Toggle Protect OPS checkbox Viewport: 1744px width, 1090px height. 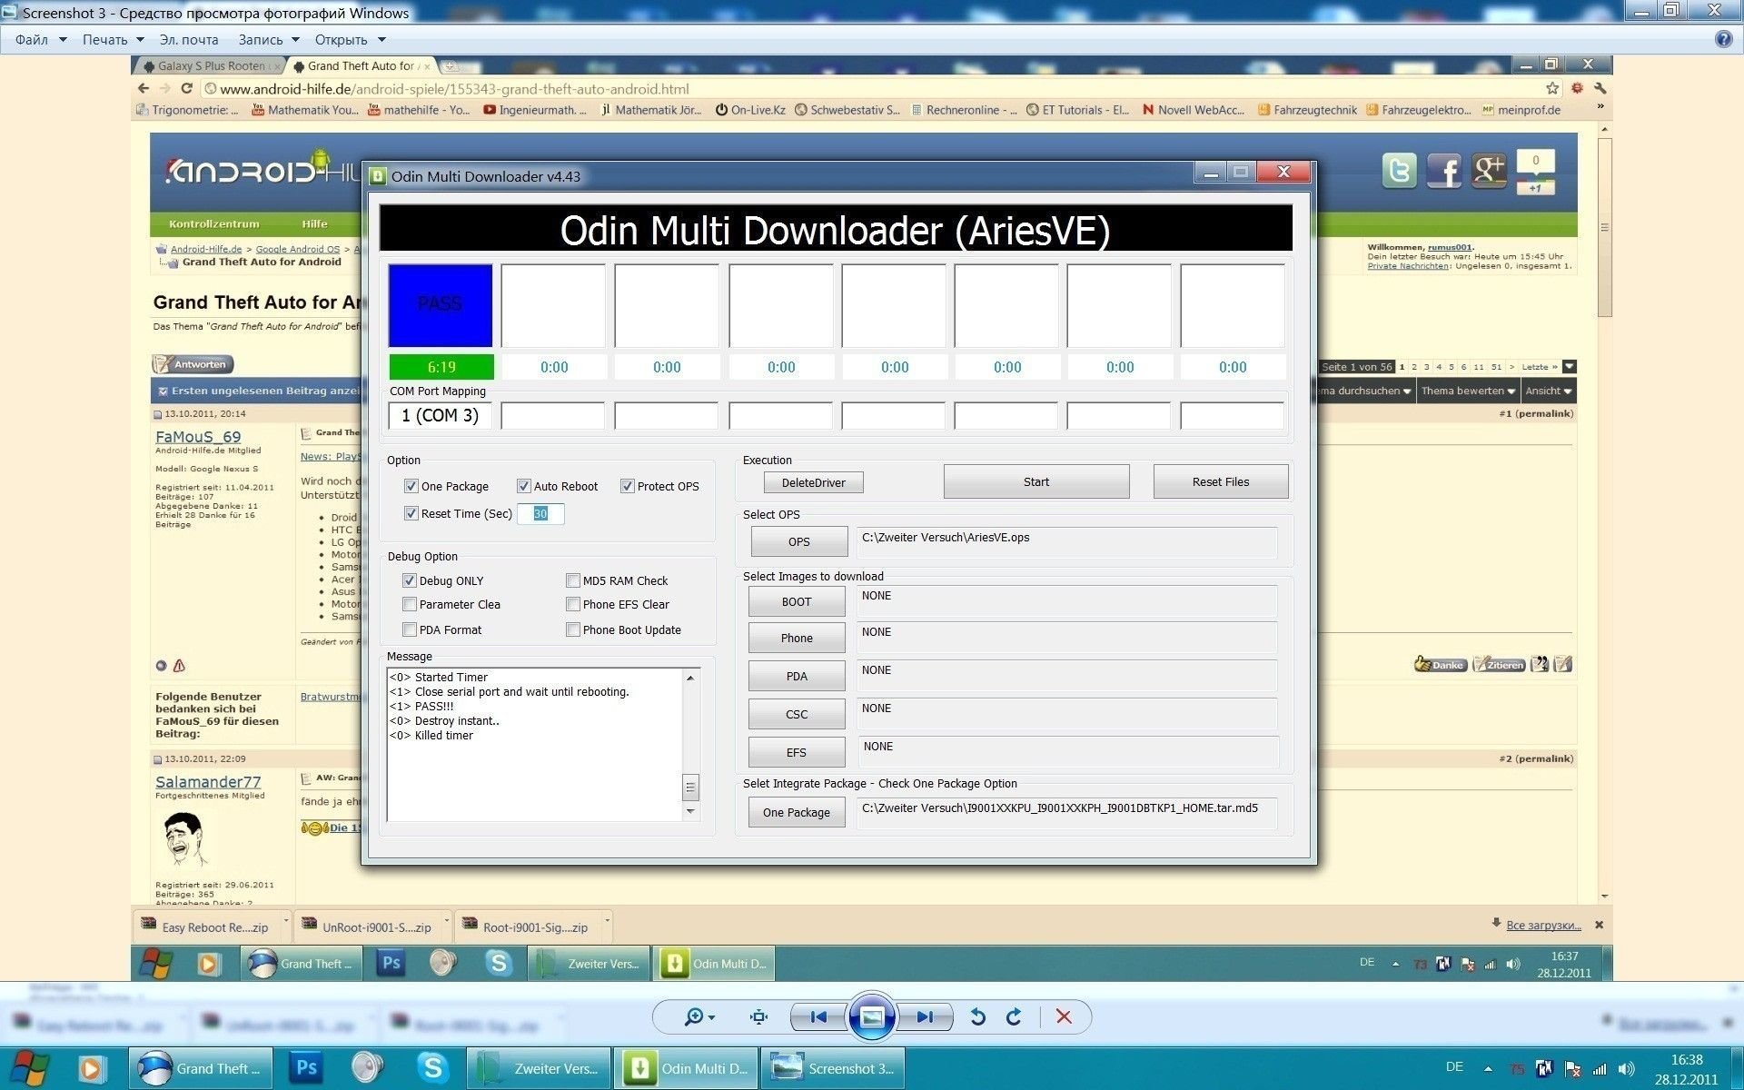pos(627,486)
